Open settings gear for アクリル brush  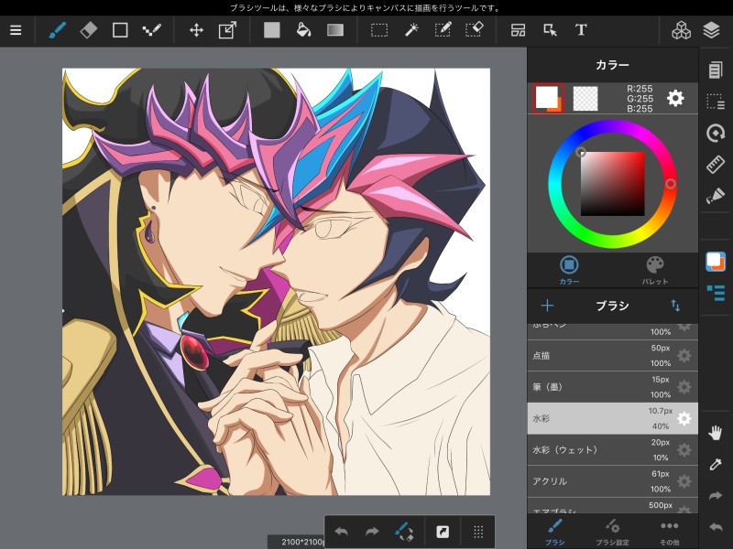pos(684,481)
